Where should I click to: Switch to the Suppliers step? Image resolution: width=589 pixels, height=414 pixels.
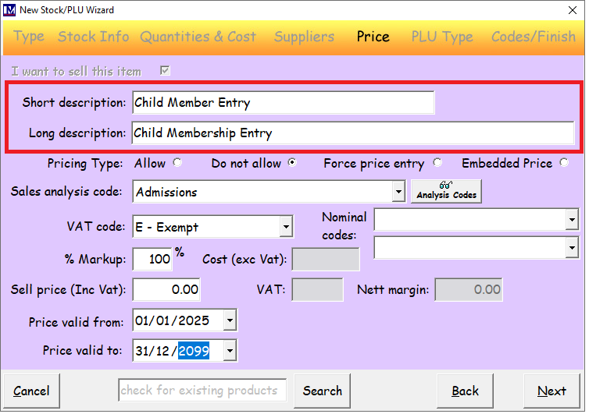(305, 37)
